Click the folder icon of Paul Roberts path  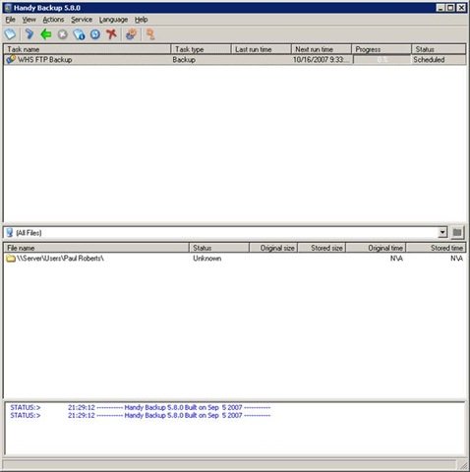11,259
